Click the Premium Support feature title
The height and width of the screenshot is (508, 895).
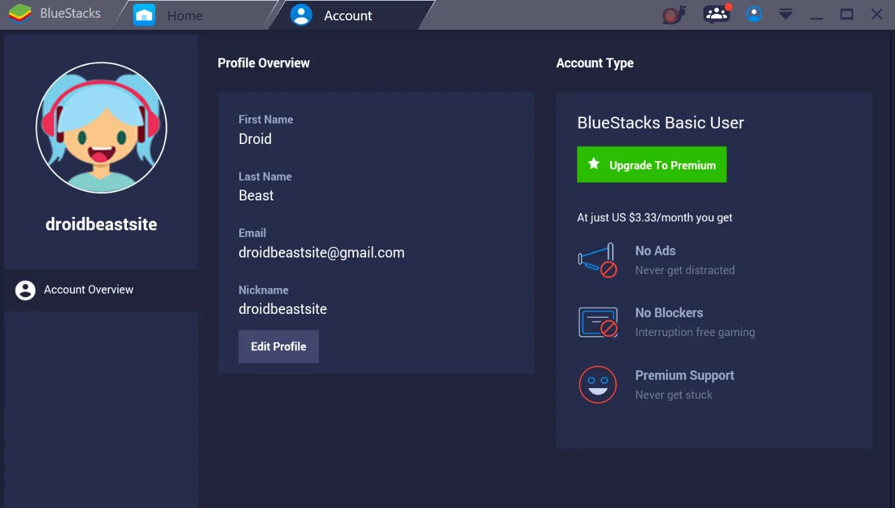684,375
